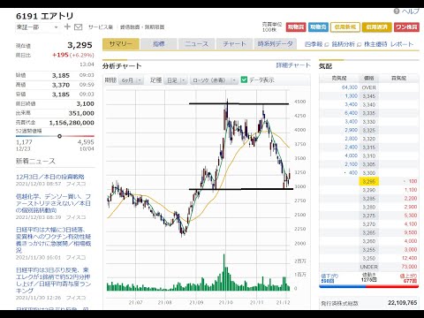Open the ヘルプ help link
Image resolution: width=424 pixels, height=318 pixels.
click(410, 11)
